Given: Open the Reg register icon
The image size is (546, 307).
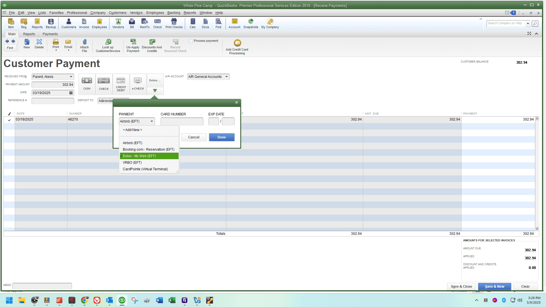Looking at the screenshot, I should tap(24, 23).
